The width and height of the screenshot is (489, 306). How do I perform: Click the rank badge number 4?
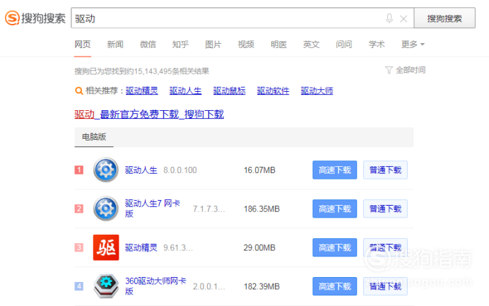click(79, 286)
